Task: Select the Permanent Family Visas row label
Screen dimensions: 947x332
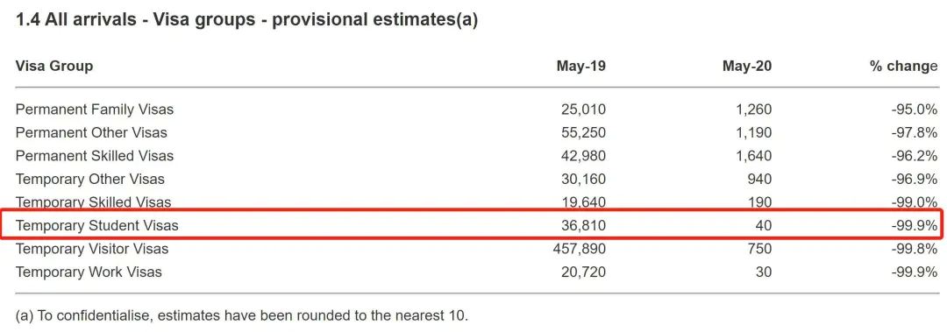Action: 94,109
